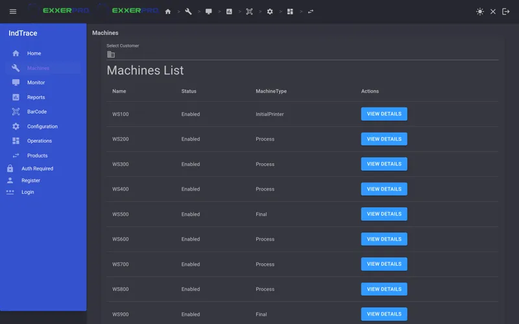Go to the Register page

(30, 181)
